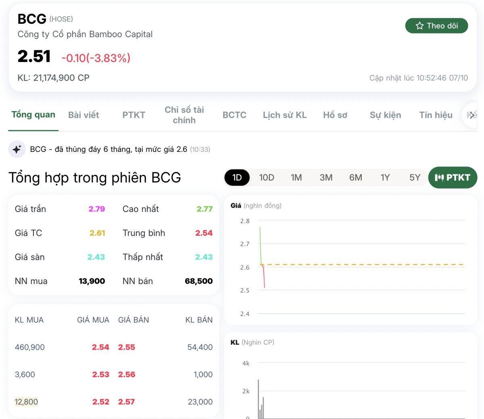Reveal hidden tabs using right chevron arrow
The image size is (484, 419).
coord(473,115)
